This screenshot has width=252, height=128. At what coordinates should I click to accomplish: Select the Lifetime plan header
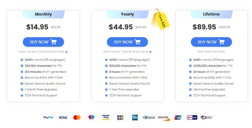point(211,14)
